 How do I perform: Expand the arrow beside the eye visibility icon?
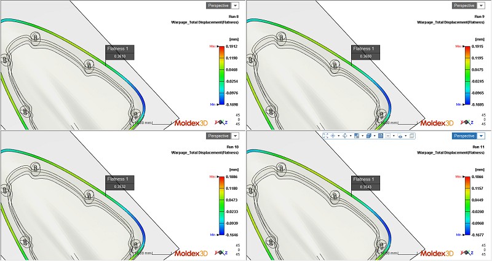click(406, 136)
